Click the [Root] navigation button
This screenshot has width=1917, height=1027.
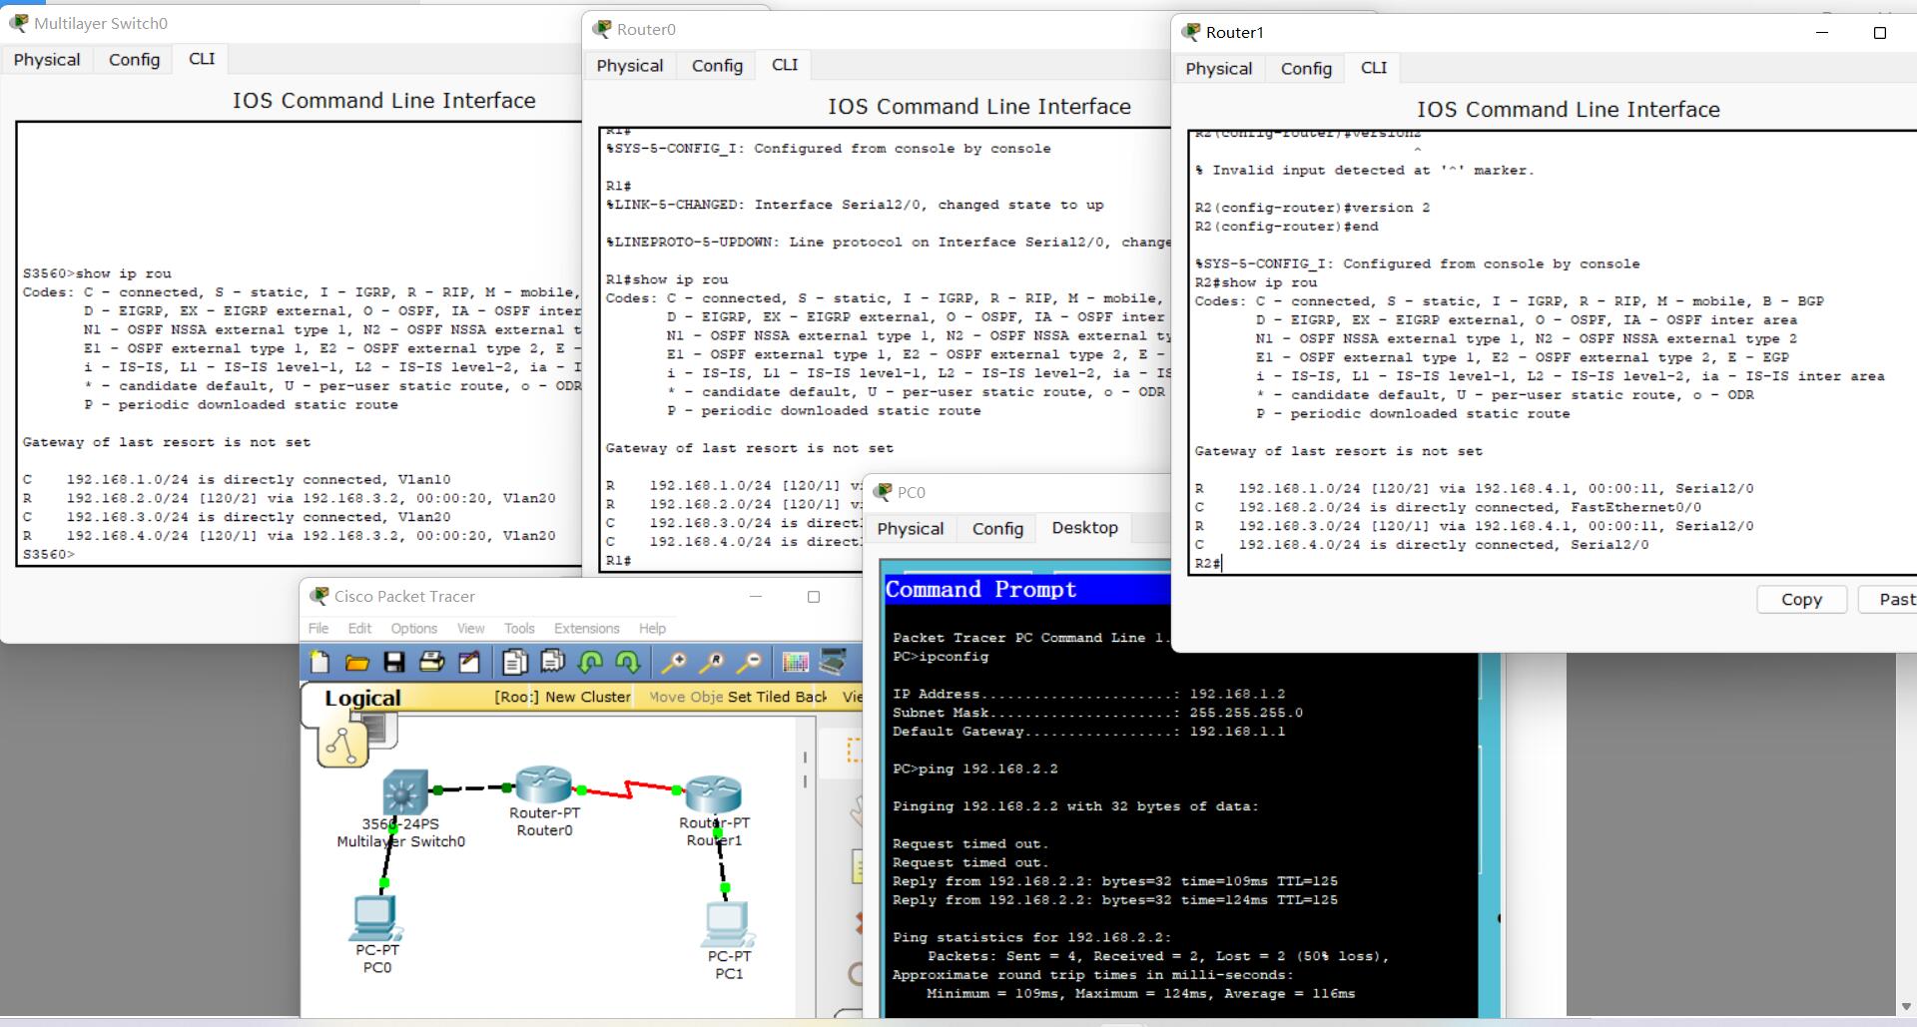[x=515, y=697]
